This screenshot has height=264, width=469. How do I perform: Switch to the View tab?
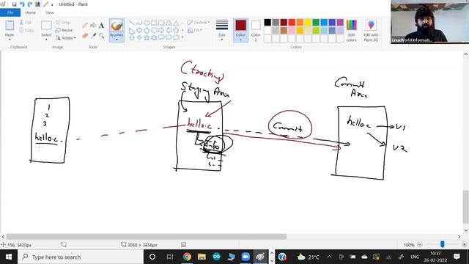click(50, 12)
